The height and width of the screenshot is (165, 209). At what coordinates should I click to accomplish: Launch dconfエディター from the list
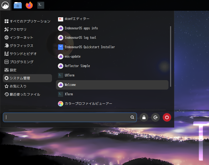112,19
